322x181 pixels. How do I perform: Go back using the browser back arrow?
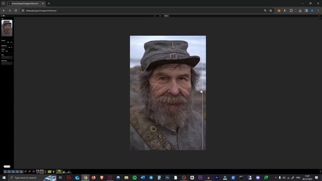click(x=4, y=11)
